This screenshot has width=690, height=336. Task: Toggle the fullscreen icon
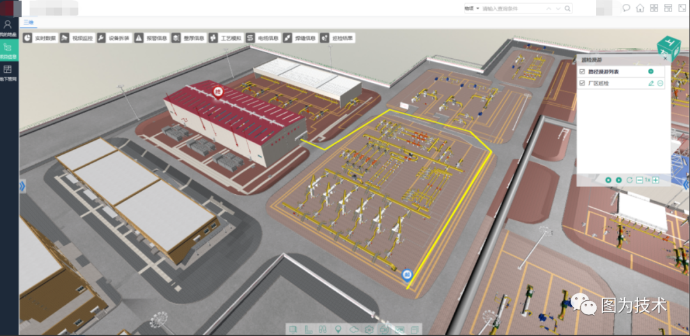point(682,8)
